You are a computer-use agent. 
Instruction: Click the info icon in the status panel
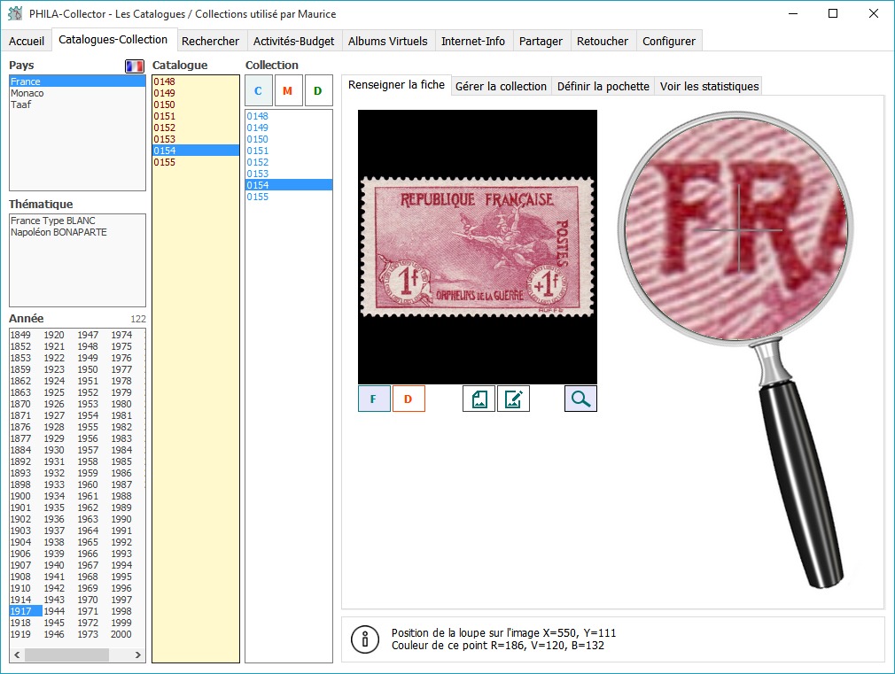365,639
